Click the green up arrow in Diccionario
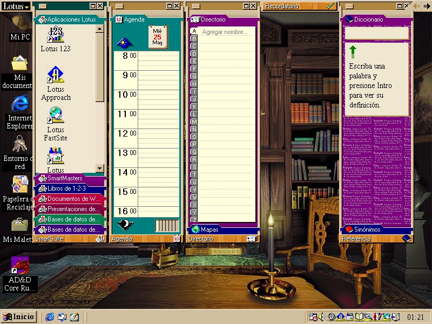 [x=353, y=52]
